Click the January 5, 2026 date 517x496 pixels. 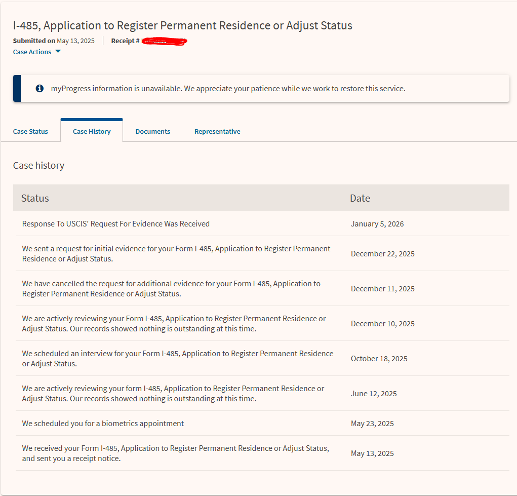click(x=377, y=223)
